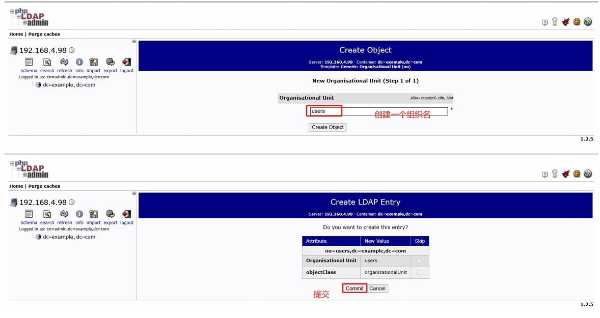Screen dimensions: 600x318
Task: Click the donate lightbulb icon in lower header
Action: (555, 174)
